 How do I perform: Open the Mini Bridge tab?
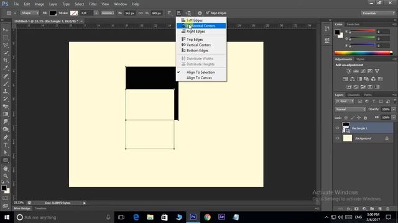tap(22, 209)
